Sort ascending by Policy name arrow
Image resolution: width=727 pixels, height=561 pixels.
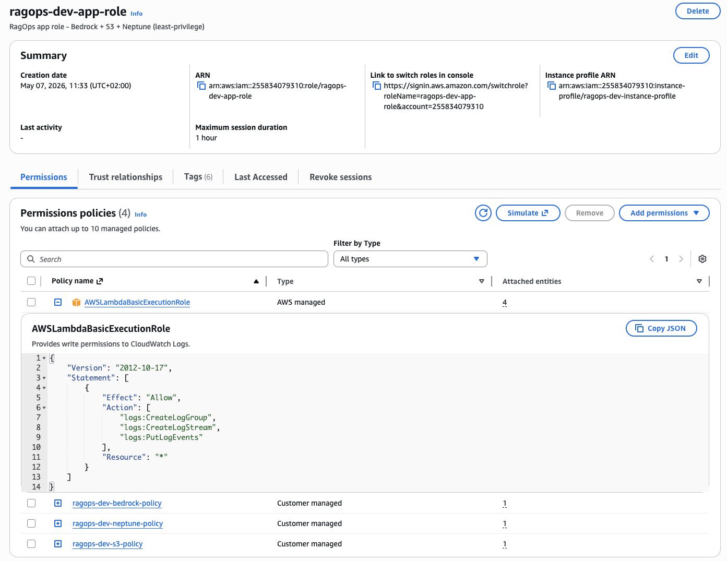[x=256, y=281]
